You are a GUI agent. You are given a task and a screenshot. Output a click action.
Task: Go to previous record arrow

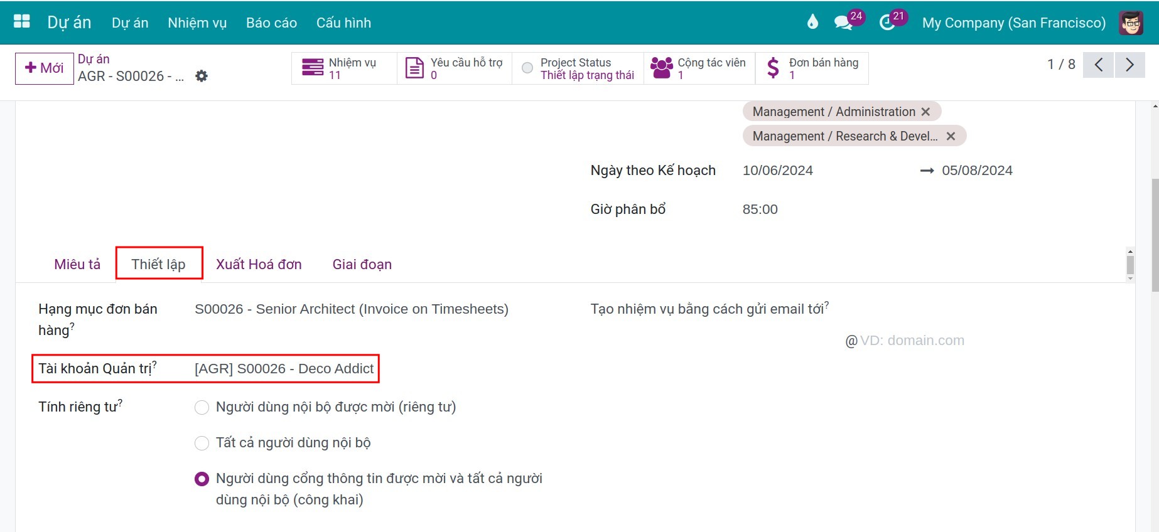tap(1099, 65)
